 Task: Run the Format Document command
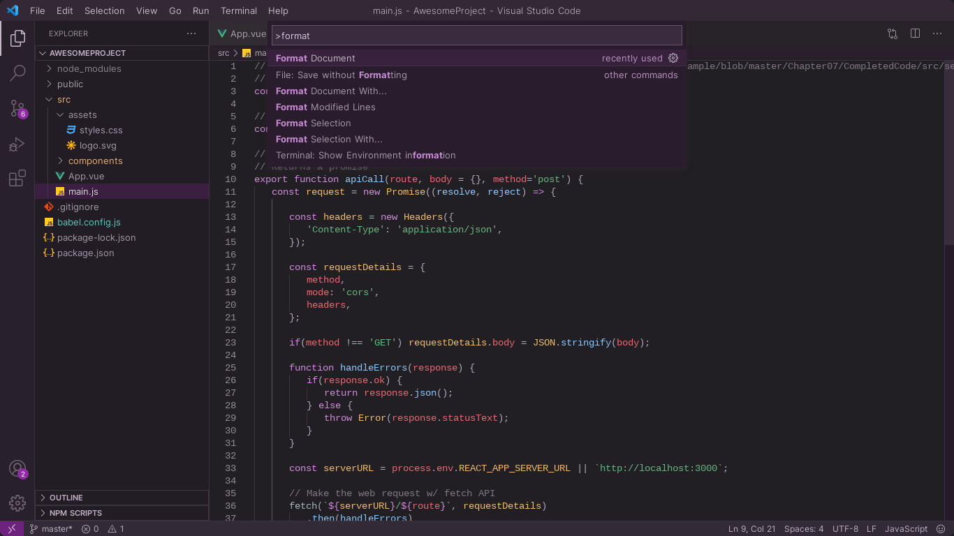click(477, 58)
